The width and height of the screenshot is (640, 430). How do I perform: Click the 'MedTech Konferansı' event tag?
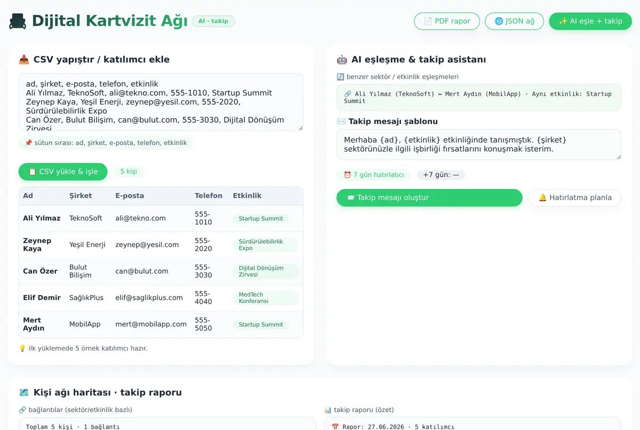(x=266, y=298)
